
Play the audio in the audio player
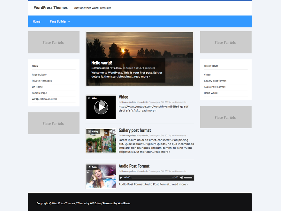121,177
